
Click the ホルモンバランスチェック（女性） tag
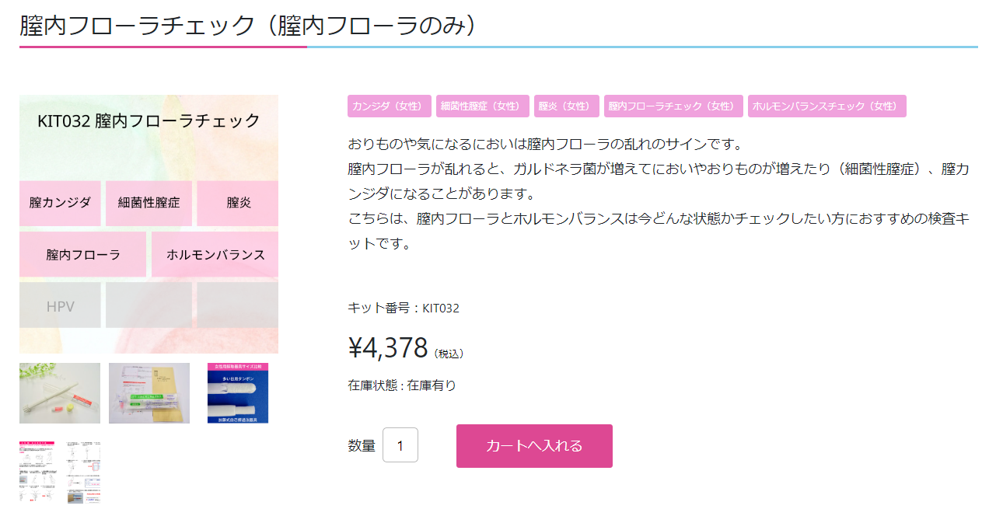pyautogui.click(x=827, y=106)
